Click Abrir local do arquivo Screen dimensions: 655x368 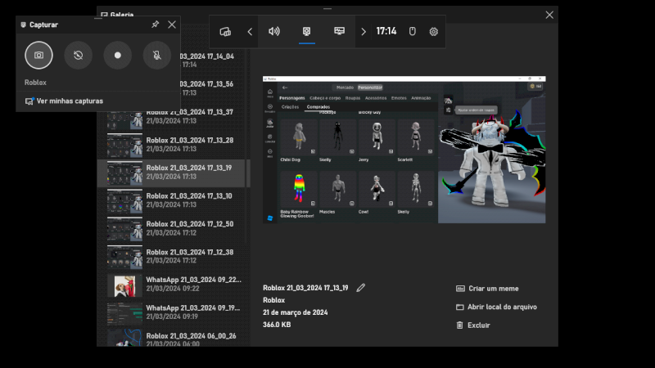[x=501, y=307]
